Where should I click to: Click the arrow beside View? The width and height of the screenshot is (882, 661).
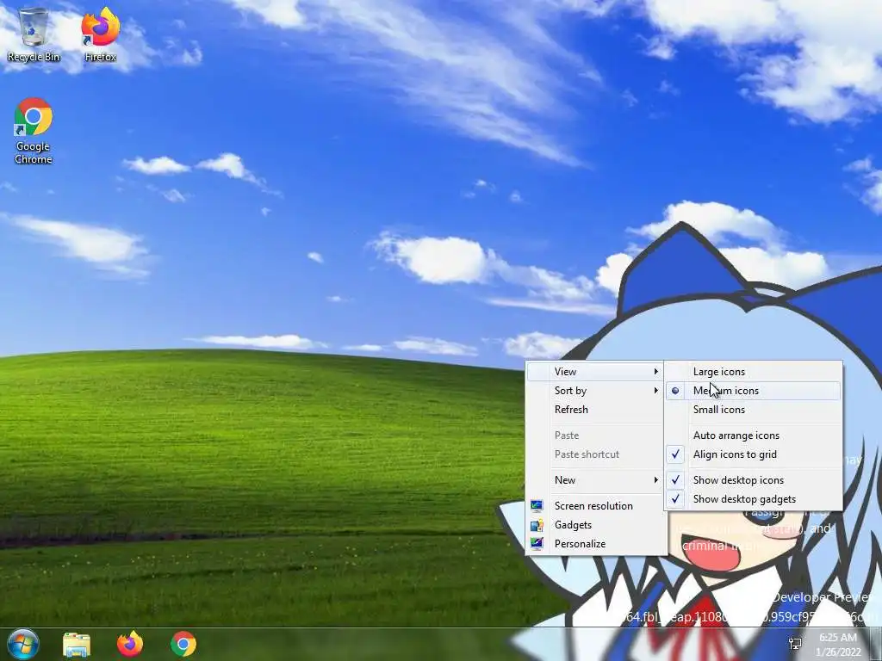click(x=655, y=372)
